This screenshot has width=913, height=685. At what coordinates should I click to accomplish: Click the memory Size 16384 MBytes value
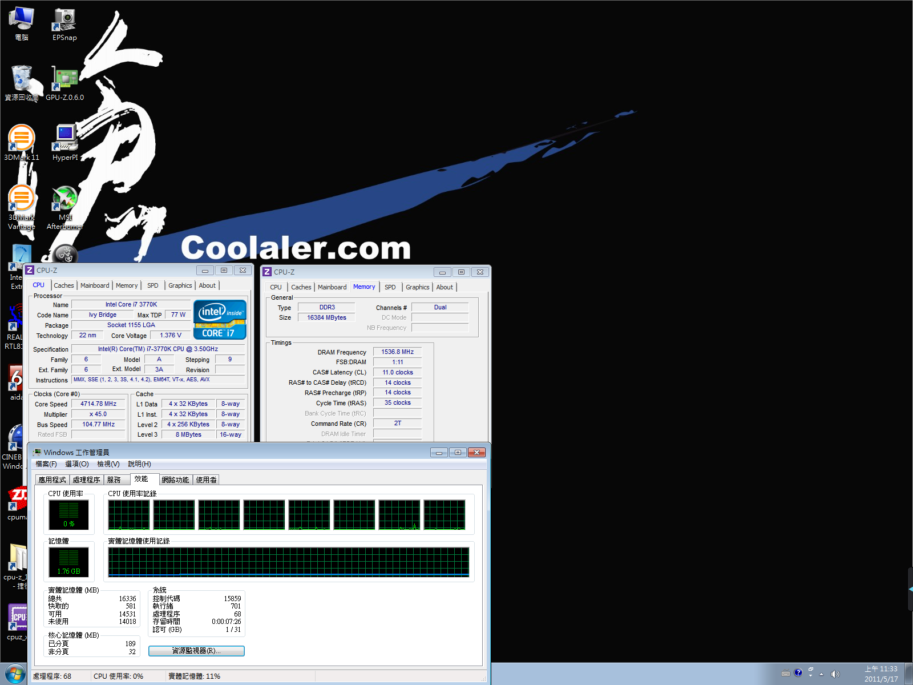[x=326, y=317]
